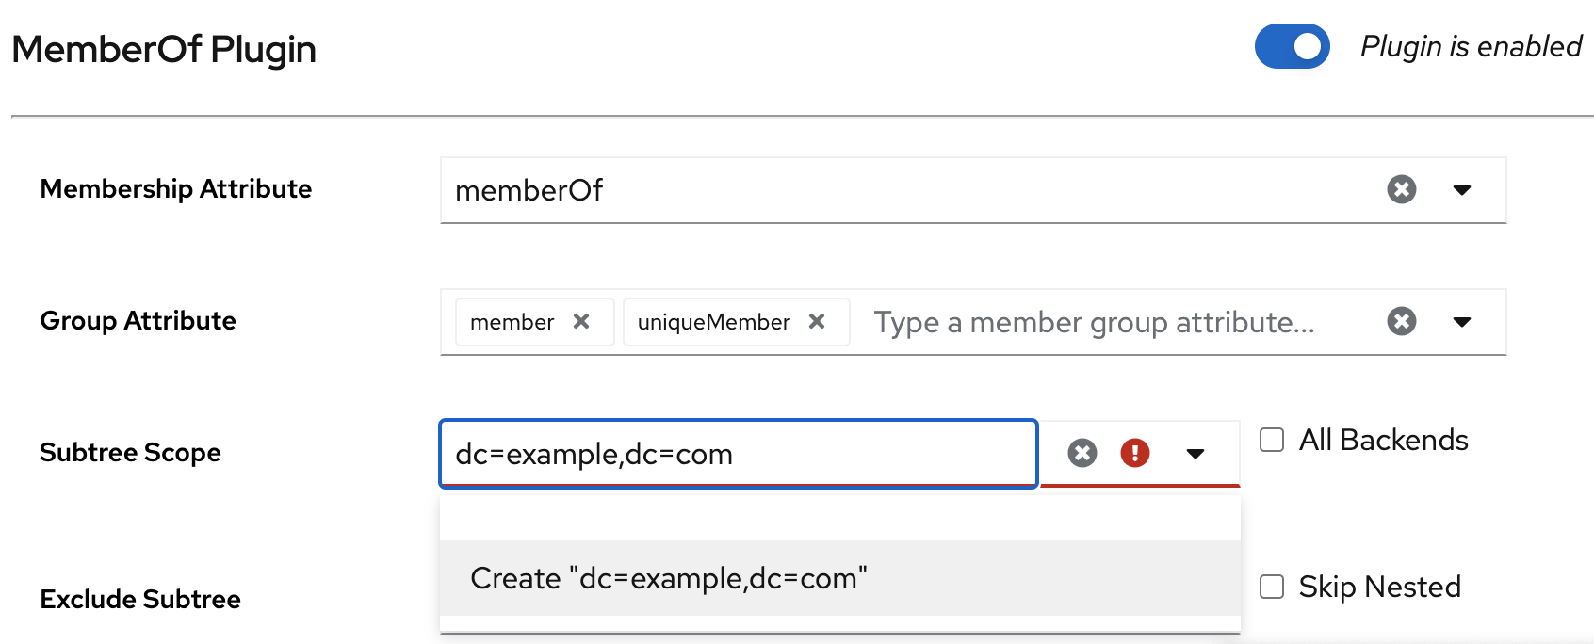Check the Skip Nested checkbox

click(x=1272, y=587)
